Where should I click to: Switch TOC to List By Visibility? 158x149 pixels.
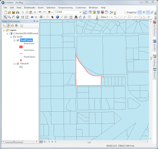point(12,25)
